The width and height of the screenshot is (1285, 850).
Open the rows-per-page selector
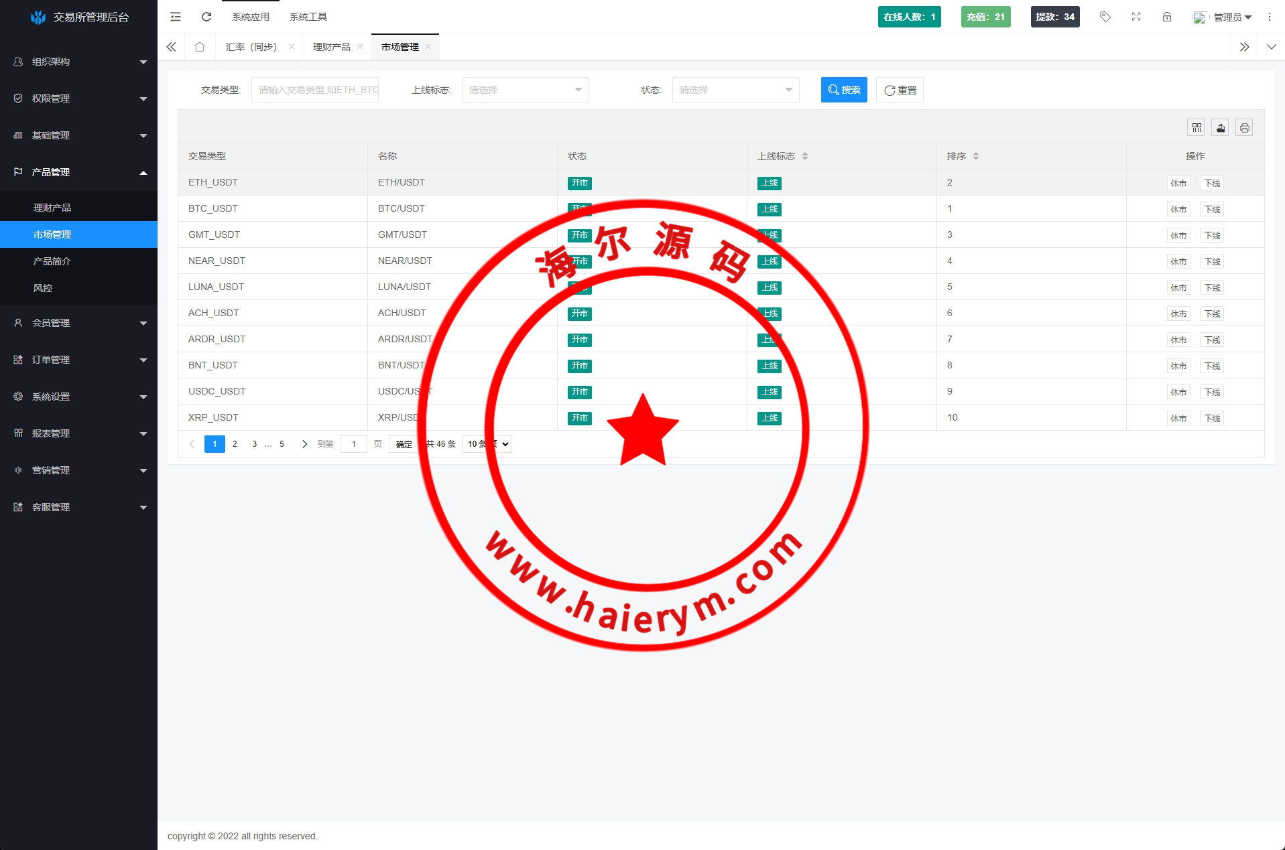(x=487, y=444)
